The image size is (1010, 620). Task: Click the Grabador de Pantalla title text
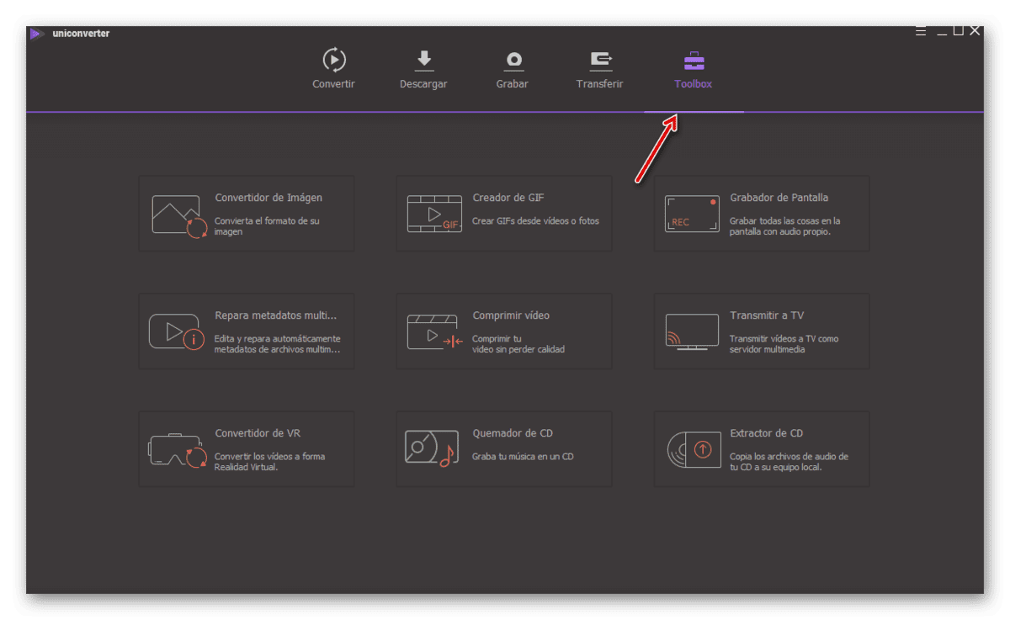click(779, 198)
